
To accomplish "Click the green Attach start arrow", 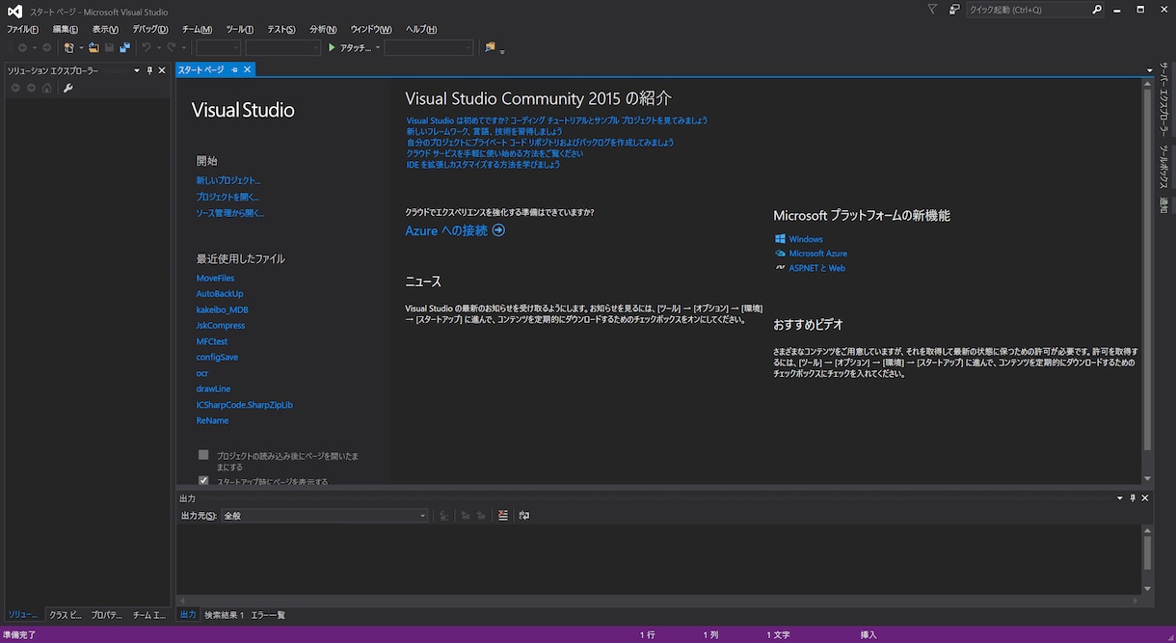I will coord(333,47).
